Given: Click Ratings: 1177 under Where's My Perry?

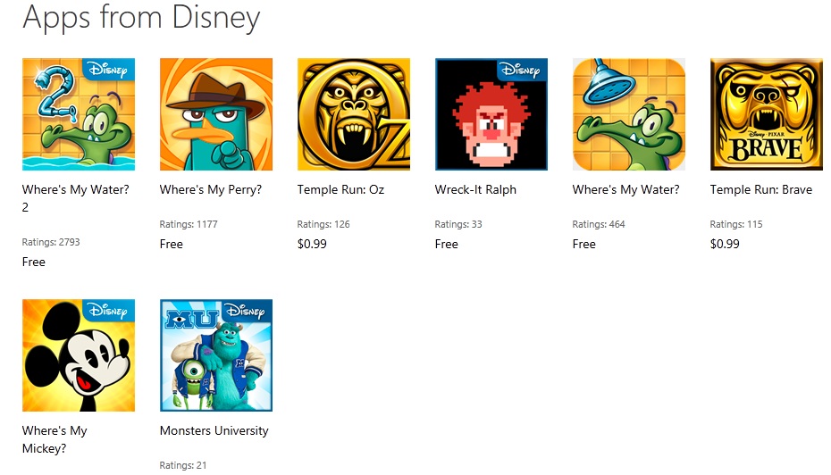Looking at the screenshot, I should pos(189,224).
